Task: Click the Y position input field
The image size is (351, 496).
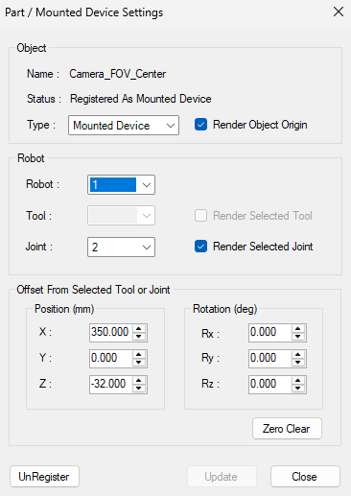Action: tap(110, 358)
